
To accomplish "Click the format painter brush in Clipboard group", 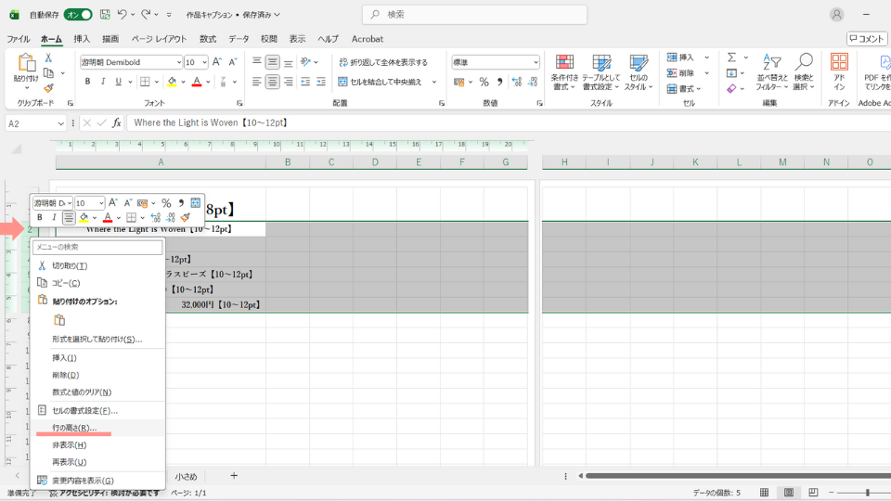I will [x=48, y=89].
